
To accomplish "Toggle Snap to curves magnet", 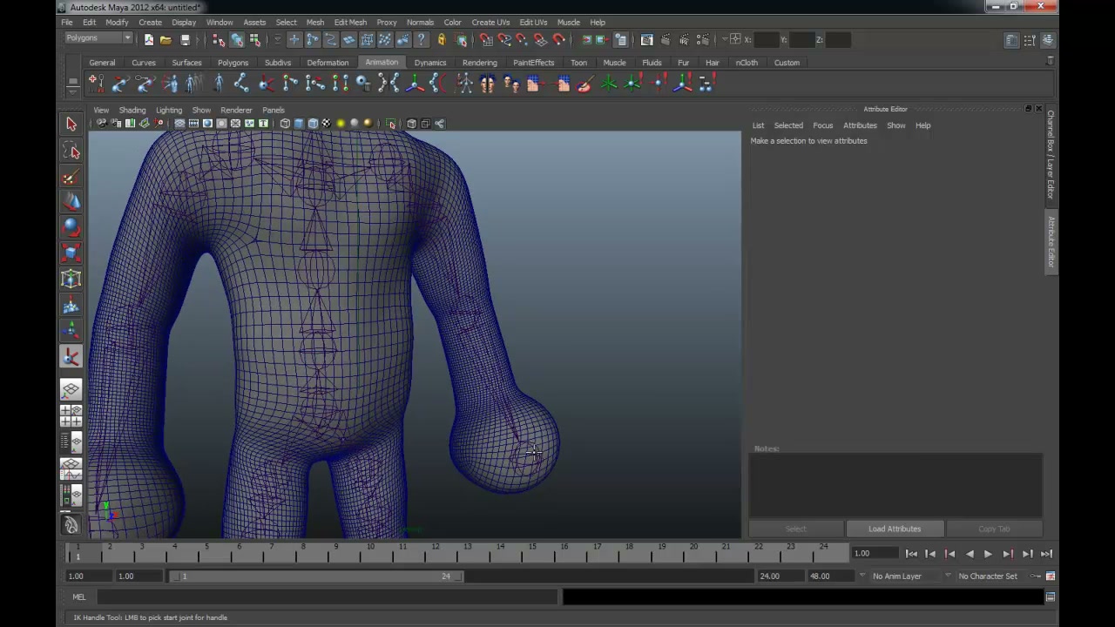I will point(503,39).
